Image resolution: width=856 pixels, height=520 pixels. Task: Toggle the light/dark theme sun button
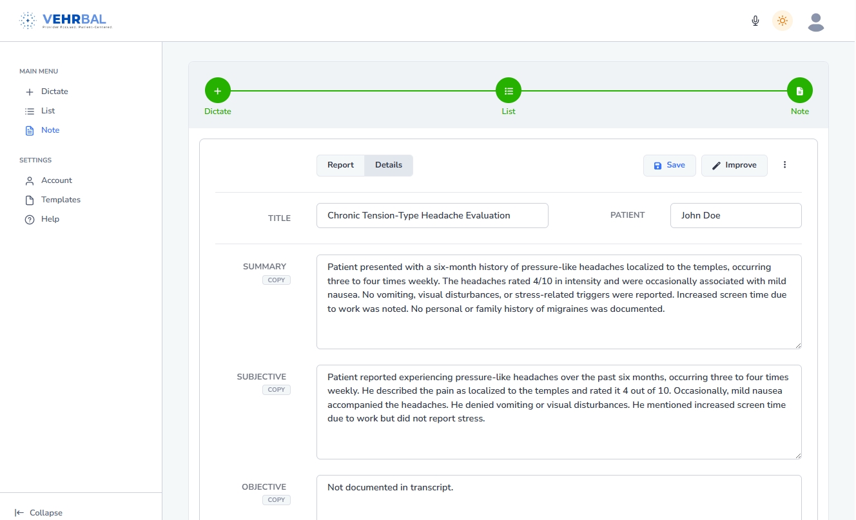[x=783, y=21]
